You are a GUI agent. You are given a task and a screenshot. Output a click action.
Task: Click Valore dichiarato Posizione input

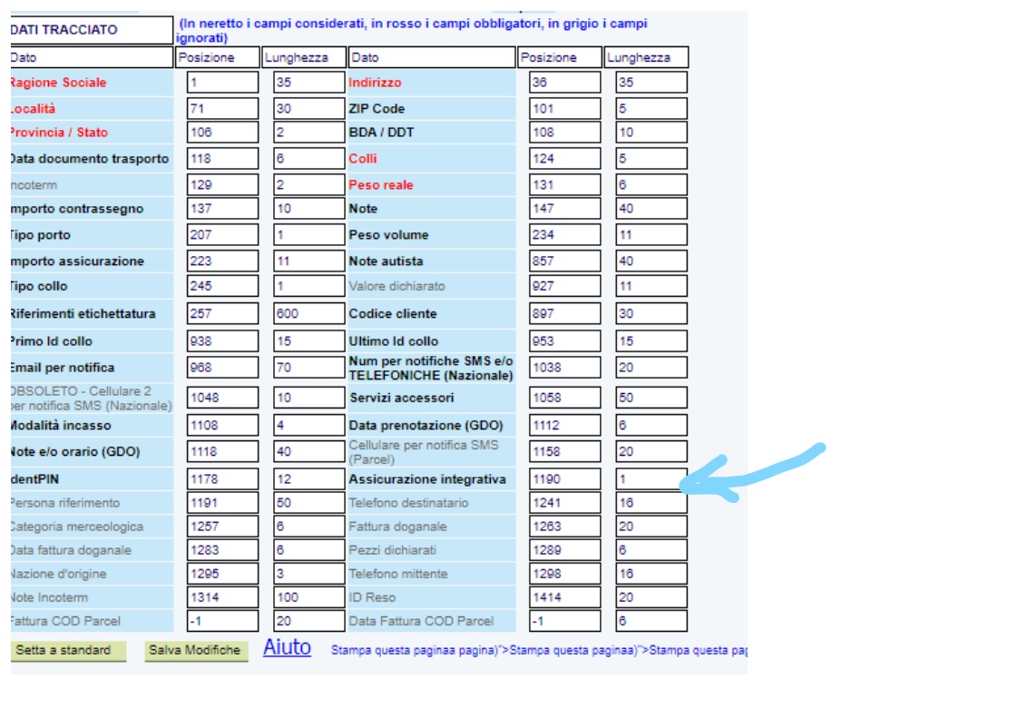tap(565, 287)
